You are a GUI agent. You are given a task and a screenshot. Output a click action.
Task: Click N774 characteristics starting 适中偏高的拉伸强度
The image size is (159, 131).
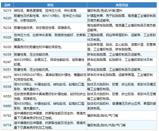tap(50, 125)
